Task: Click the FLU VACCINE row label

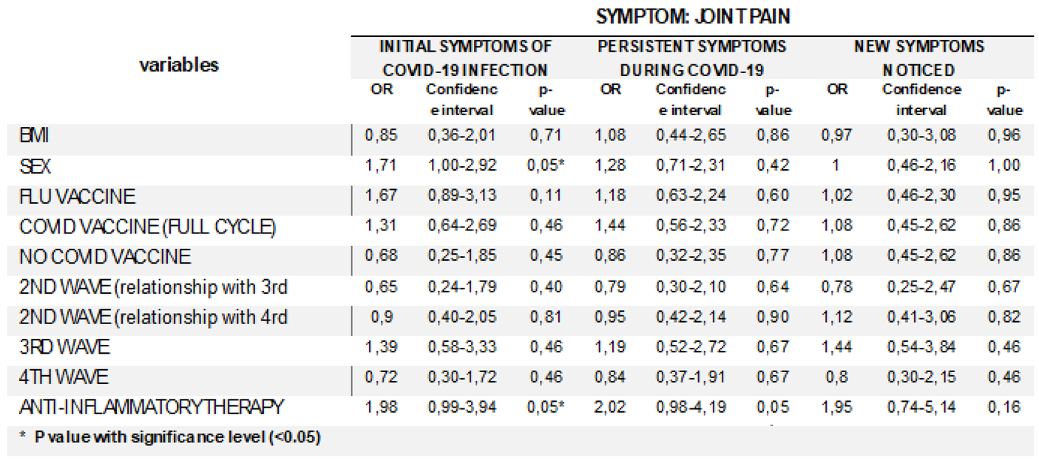Action: coord(78,196)
